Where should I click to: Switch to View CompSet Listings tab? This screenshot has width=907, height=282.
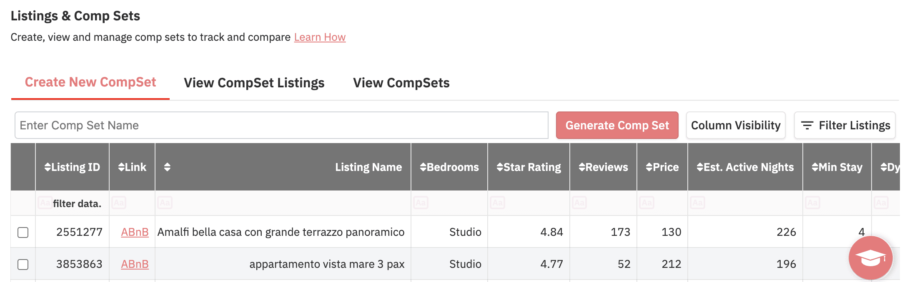point(254,83)
